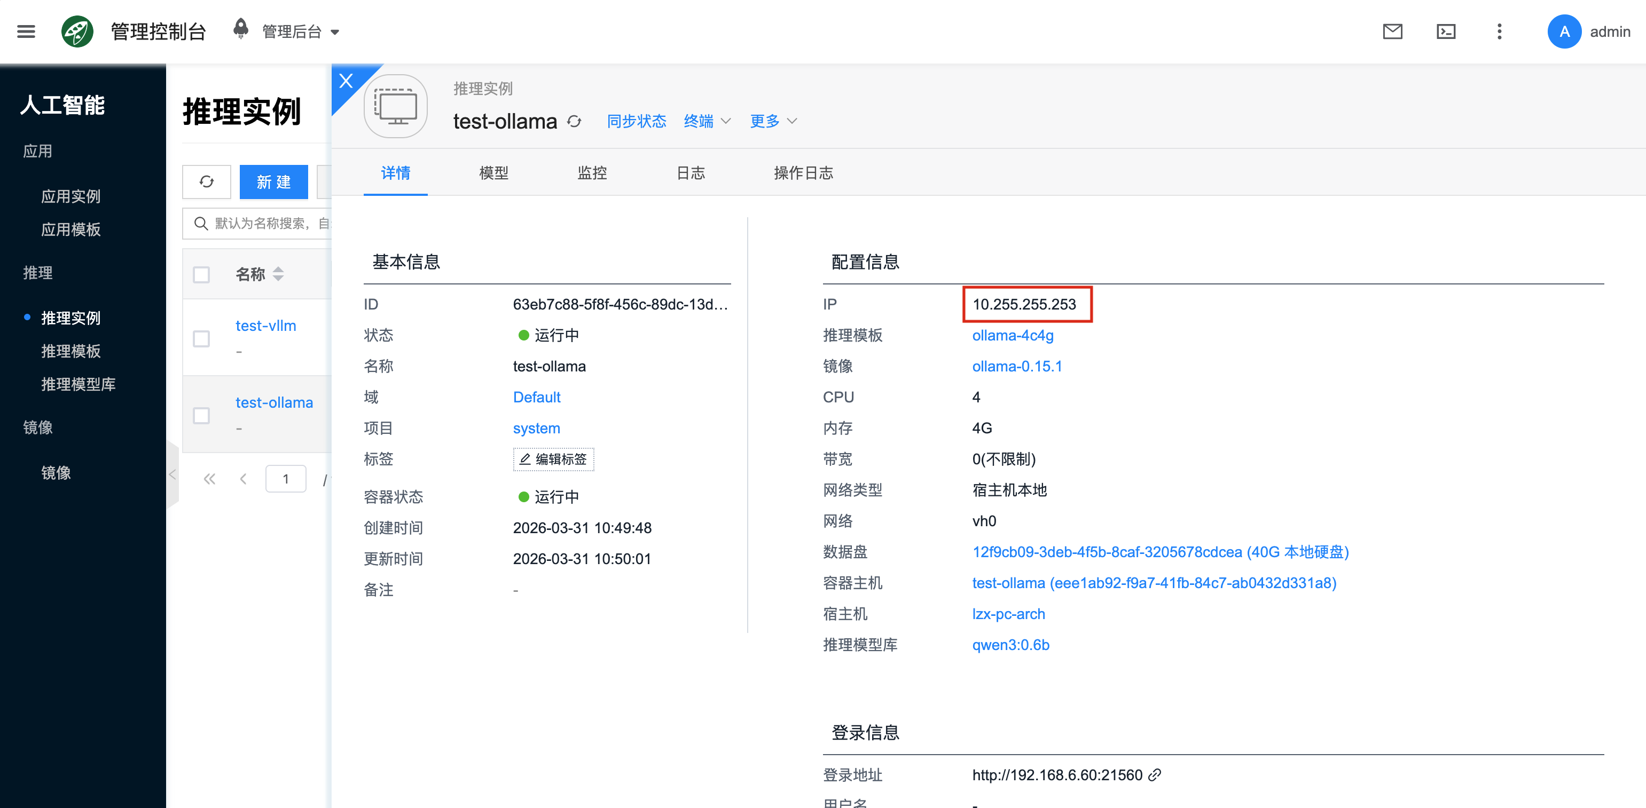Launch the cloud shell terminal icon
The width and height of the screenshot is (1646, 808).
tap(1446, 31)
